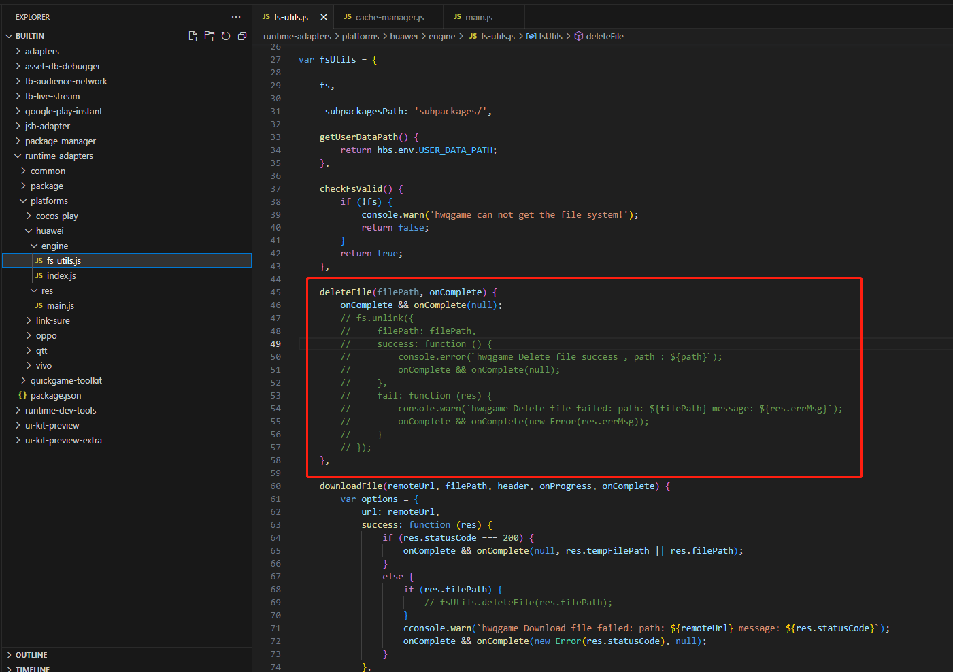This screenshot has height=672, width=953.
Task: Close the fs-utils.js editor tab
Action: 324,17
